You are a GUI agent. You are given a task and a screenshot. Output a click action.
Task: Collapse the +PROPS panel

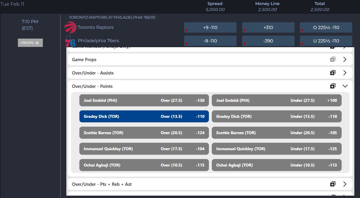click(x=30, y=43)
